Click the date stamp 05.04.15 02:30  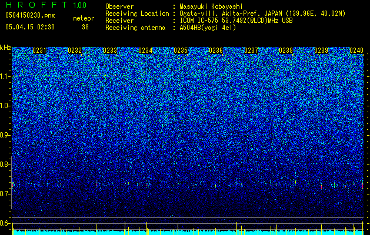(x=30, y=27)
